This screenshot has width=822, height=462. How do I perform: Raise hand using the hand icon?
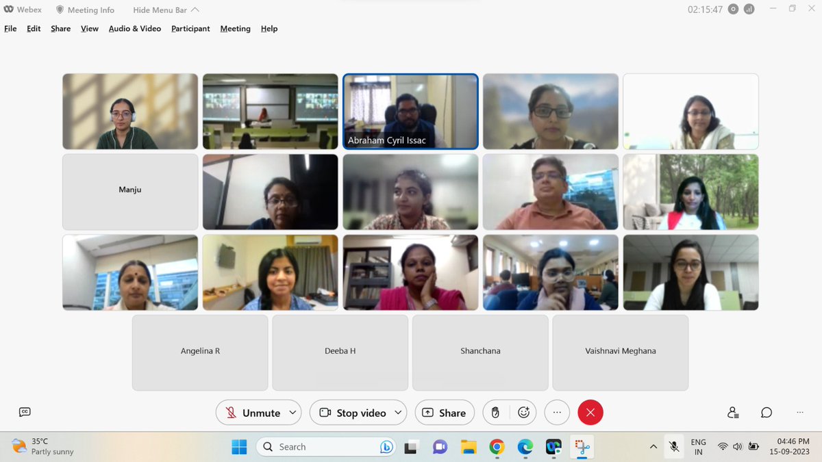point(495,413)
